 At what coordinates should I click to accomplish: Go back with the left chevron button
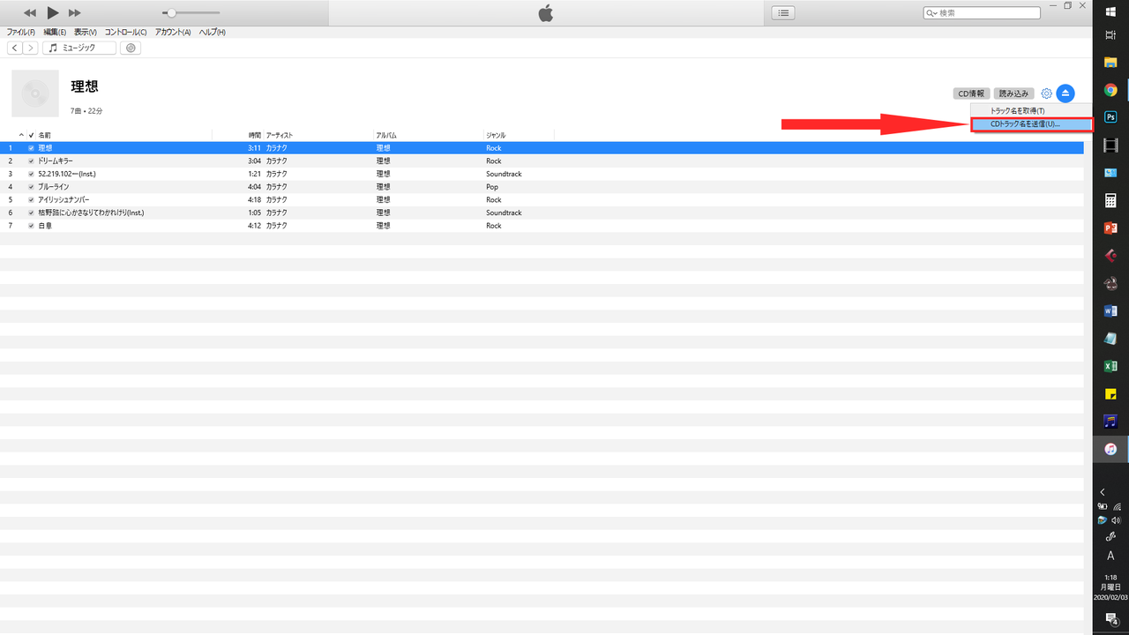15,48
